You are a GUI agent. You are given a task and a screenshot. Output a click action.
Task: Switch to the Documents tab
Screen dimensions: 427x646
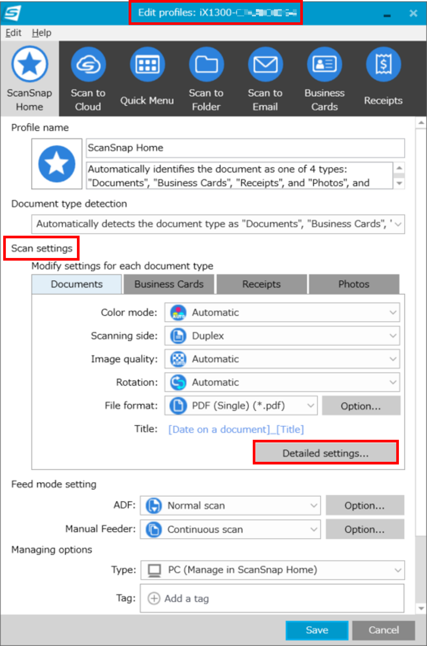click(77, 284)
